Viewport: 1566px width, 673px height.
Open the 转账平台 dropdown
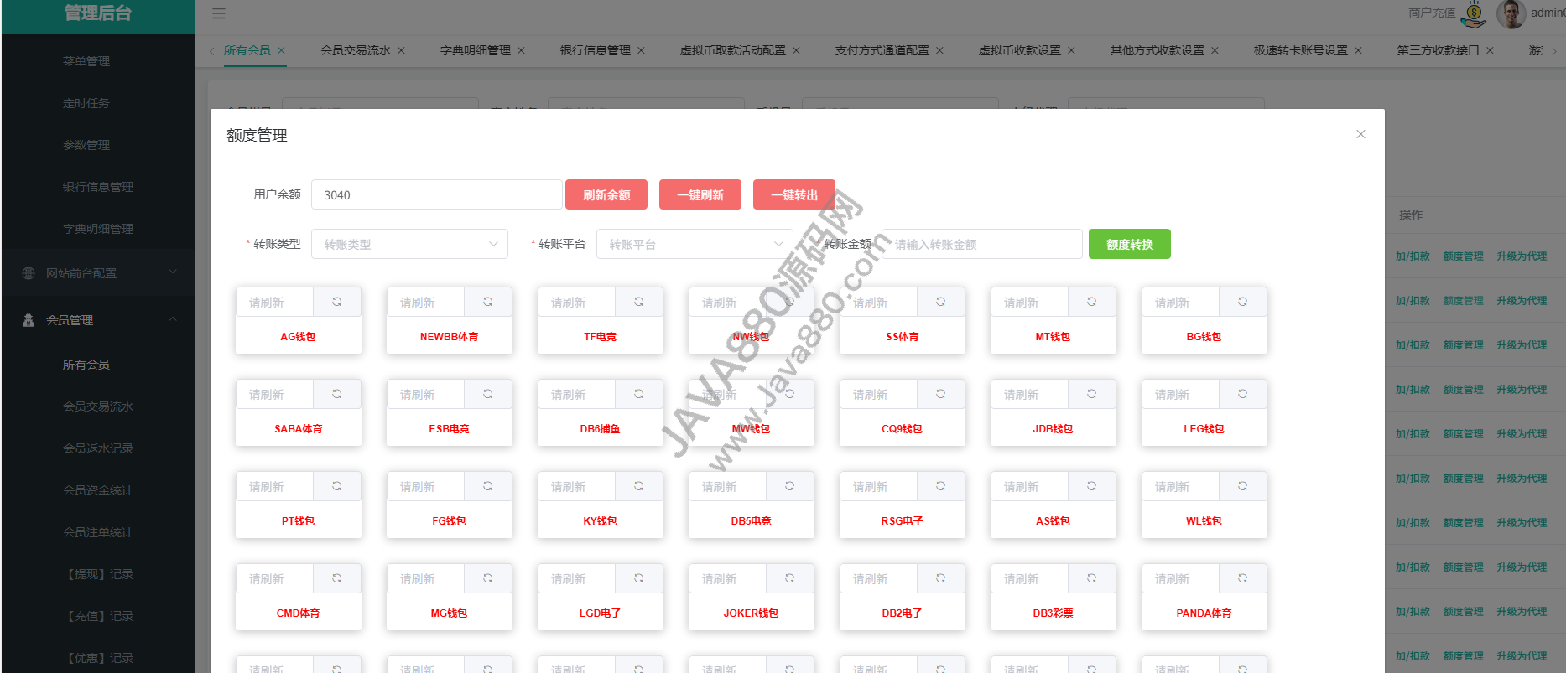tap(695, 244)
